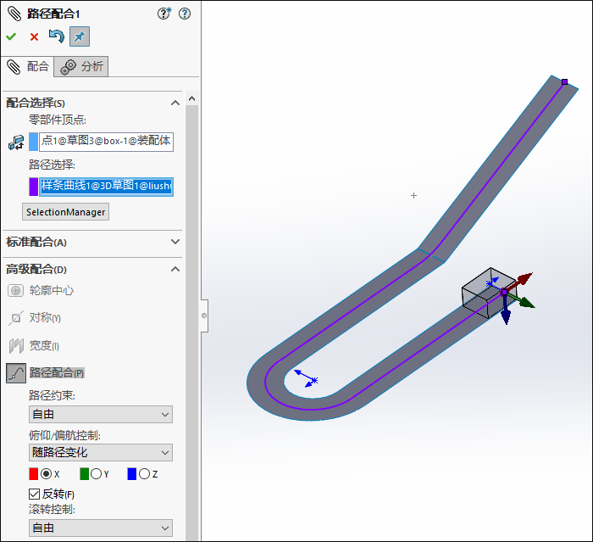Click the light blue color indicator for vertex
The image size is (593, 542).
tap(33, 142)
